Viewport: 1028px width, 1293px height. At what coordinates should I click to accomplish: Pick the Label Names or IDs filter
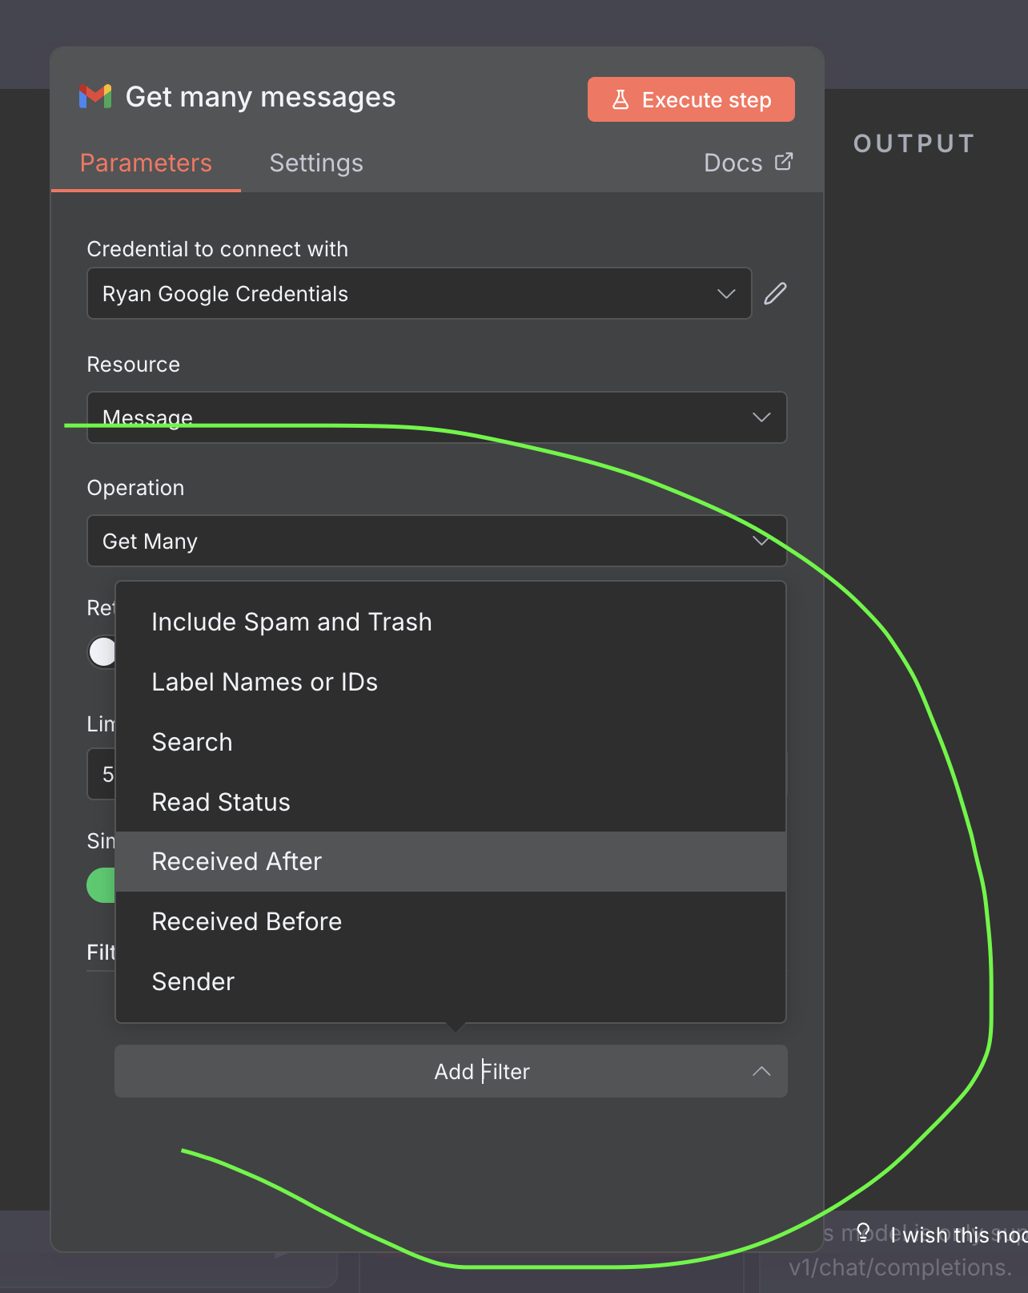[264, 682]
